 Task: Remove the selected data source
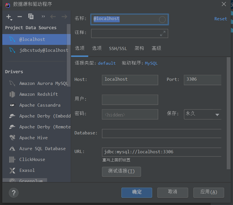click(19, 17)
